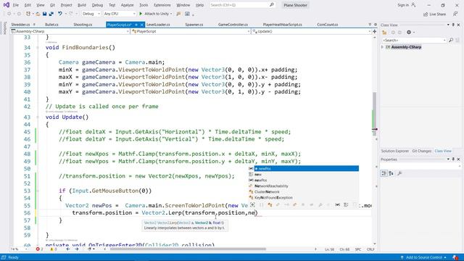Screen dimensions: 464x261
Task: Close the PlayerScript.cs tab
Action: coord(142,25)
